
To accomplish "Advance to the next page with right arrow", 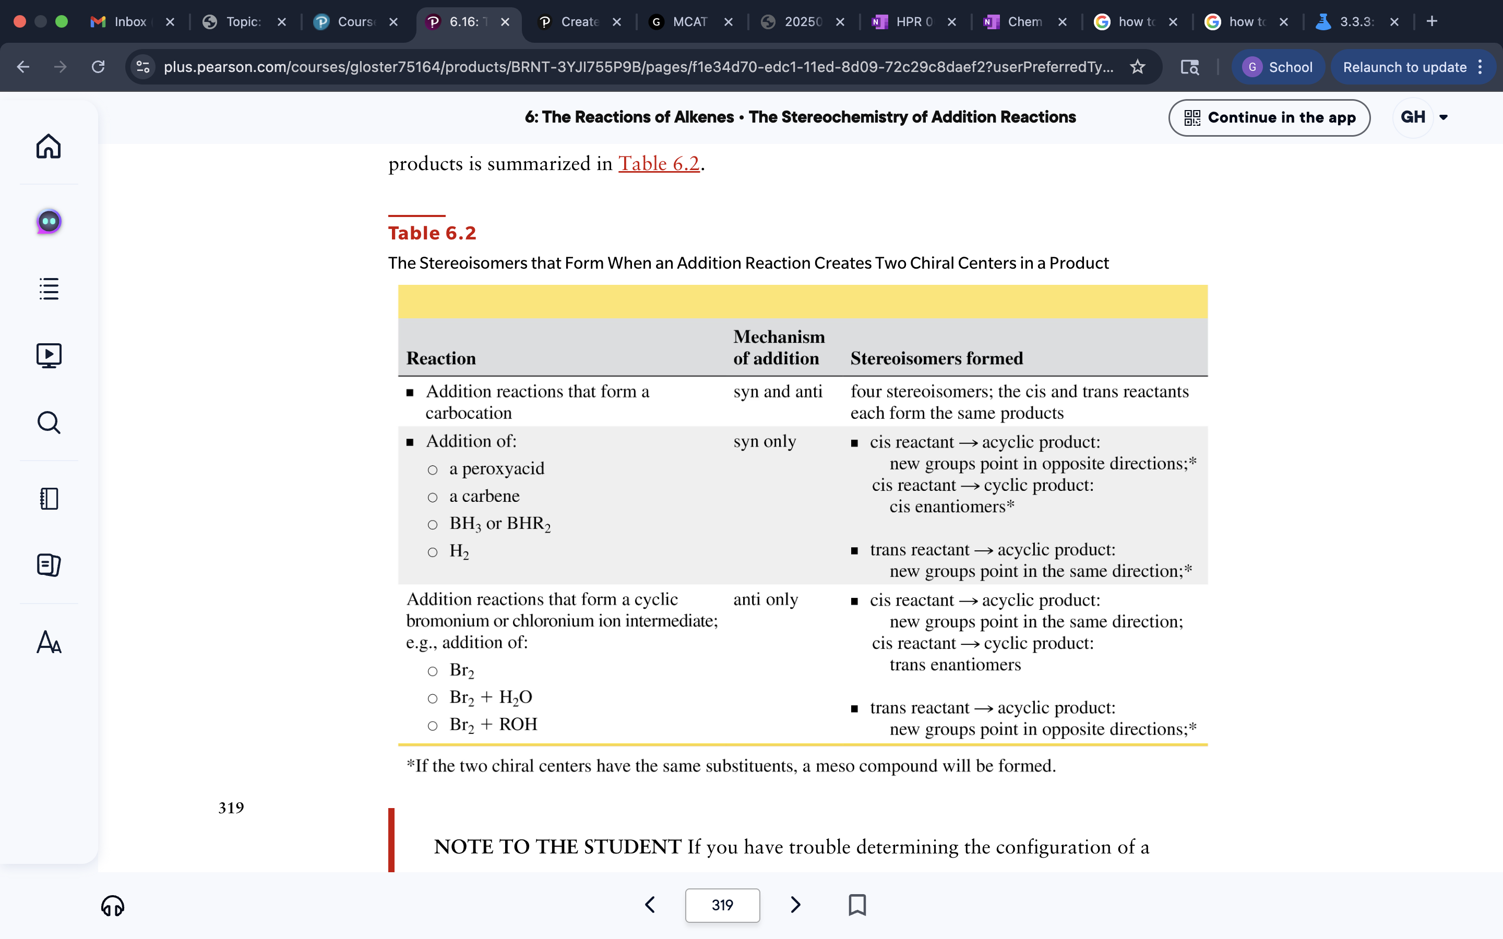I will tap(795, 905).
